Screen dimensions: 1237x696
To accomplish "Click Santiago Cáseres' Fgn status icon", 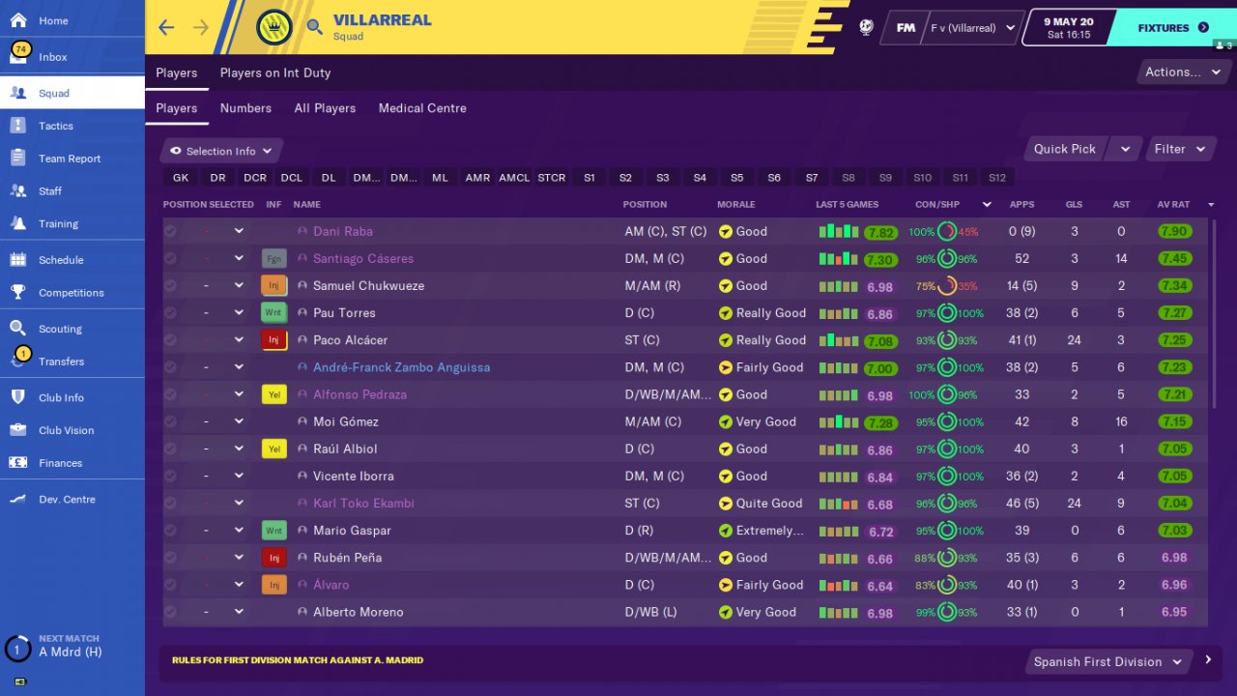I will click(274, 259).
